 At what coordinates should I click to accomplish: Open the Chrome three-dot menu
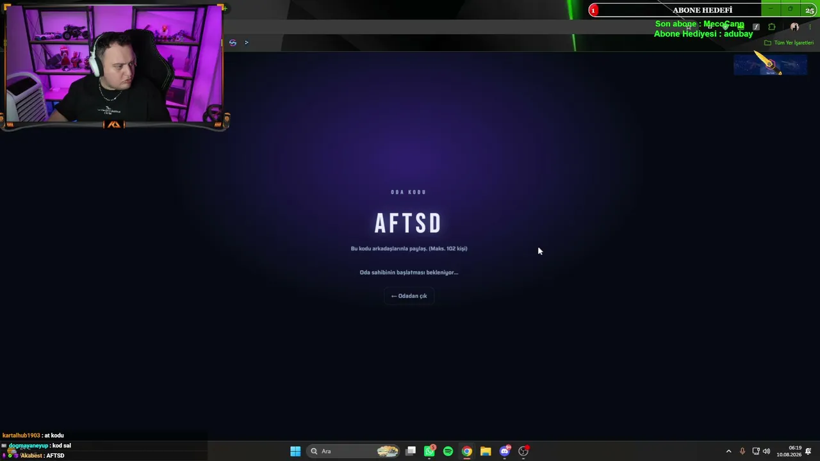pyautogui.click(x=810, y=27)
